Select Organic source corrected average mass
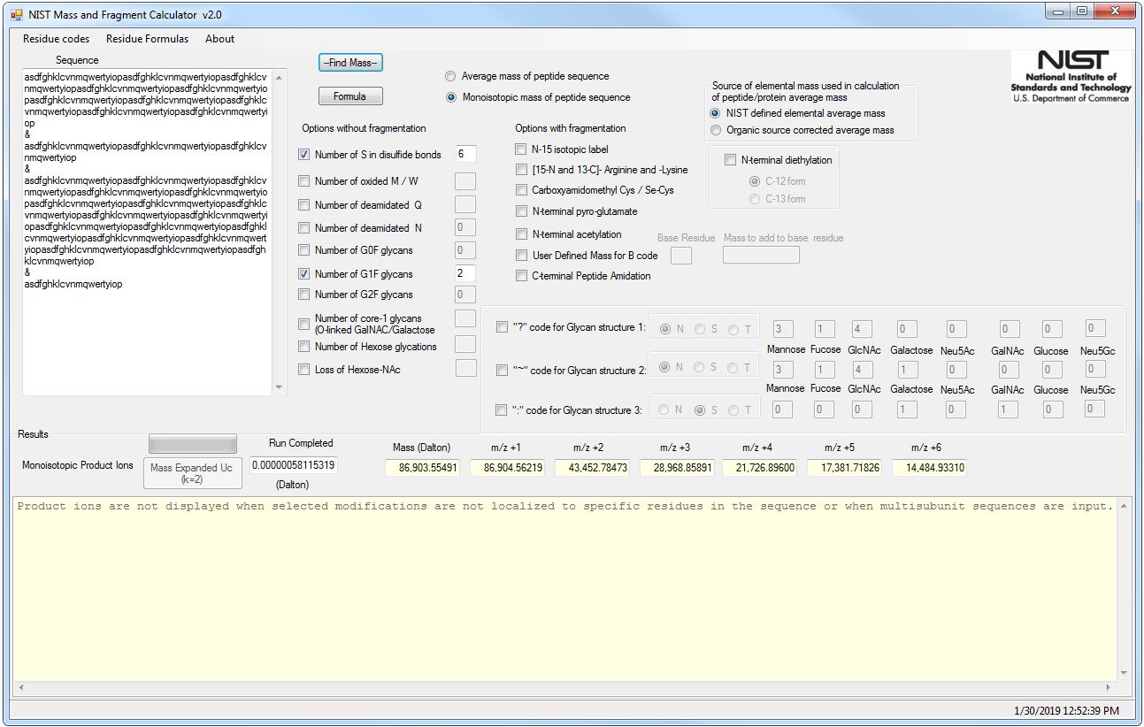Viewport: 1144px width, 727px height. point(716,130)
